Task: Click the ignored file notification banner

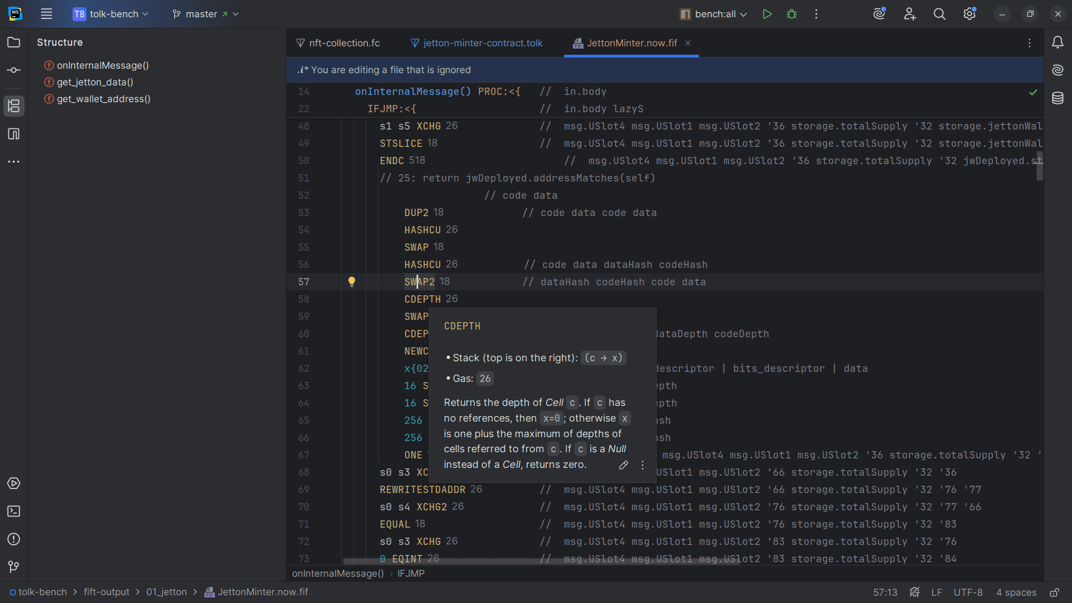Action: (x=664, y=70)
